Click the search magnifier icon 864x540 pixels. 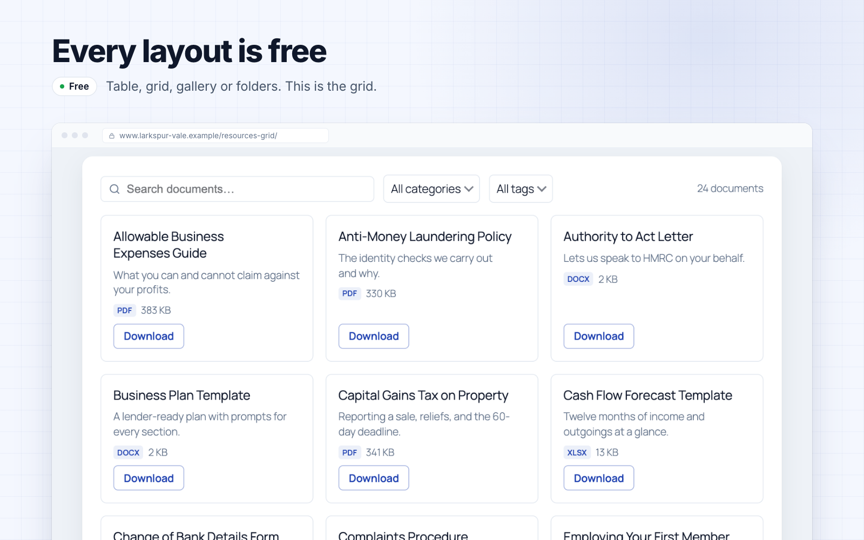114,189
